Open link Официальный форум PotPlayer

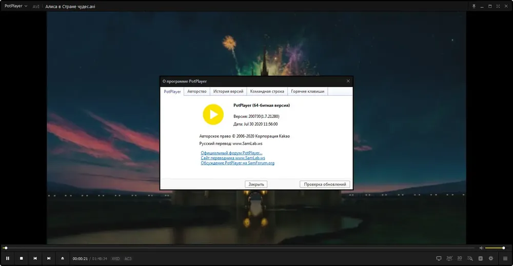[232, 153]
